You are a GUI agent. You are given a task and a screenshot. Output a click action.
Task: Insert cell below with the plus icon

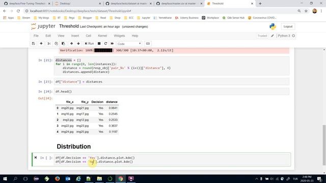pos(41,44)
